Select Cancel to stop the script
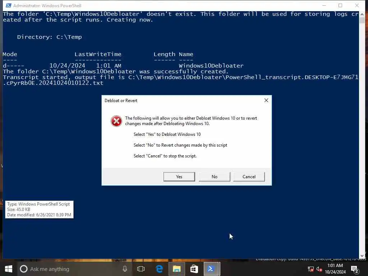Viewport: 368px width, 276px height. tap(249, 177)
